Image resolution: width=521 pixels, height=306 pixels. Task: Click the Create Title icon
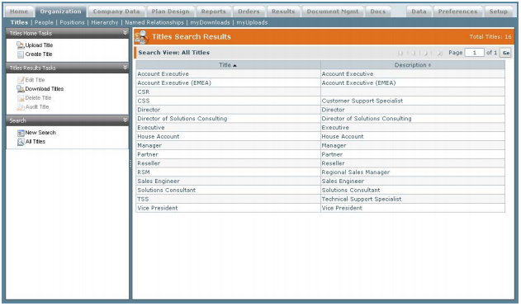(x=21, y=54)
